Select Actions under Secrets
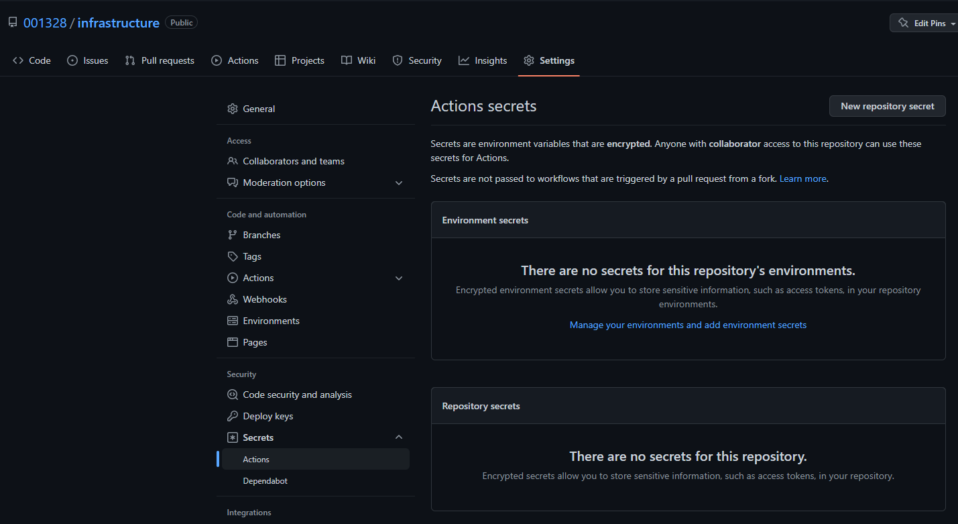958x524 pixels. [x=316, y=459]
